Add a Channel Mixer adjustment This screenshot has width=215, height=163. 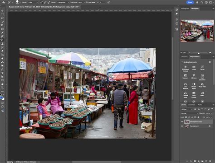point(186,95)
